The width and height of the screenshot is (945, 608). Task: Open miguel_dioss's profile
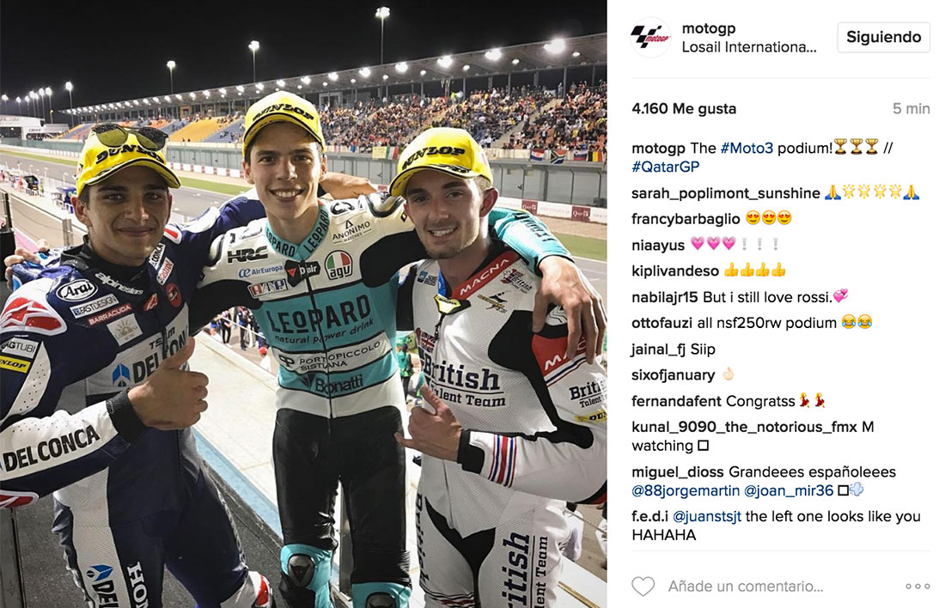(x=678, y=471)
